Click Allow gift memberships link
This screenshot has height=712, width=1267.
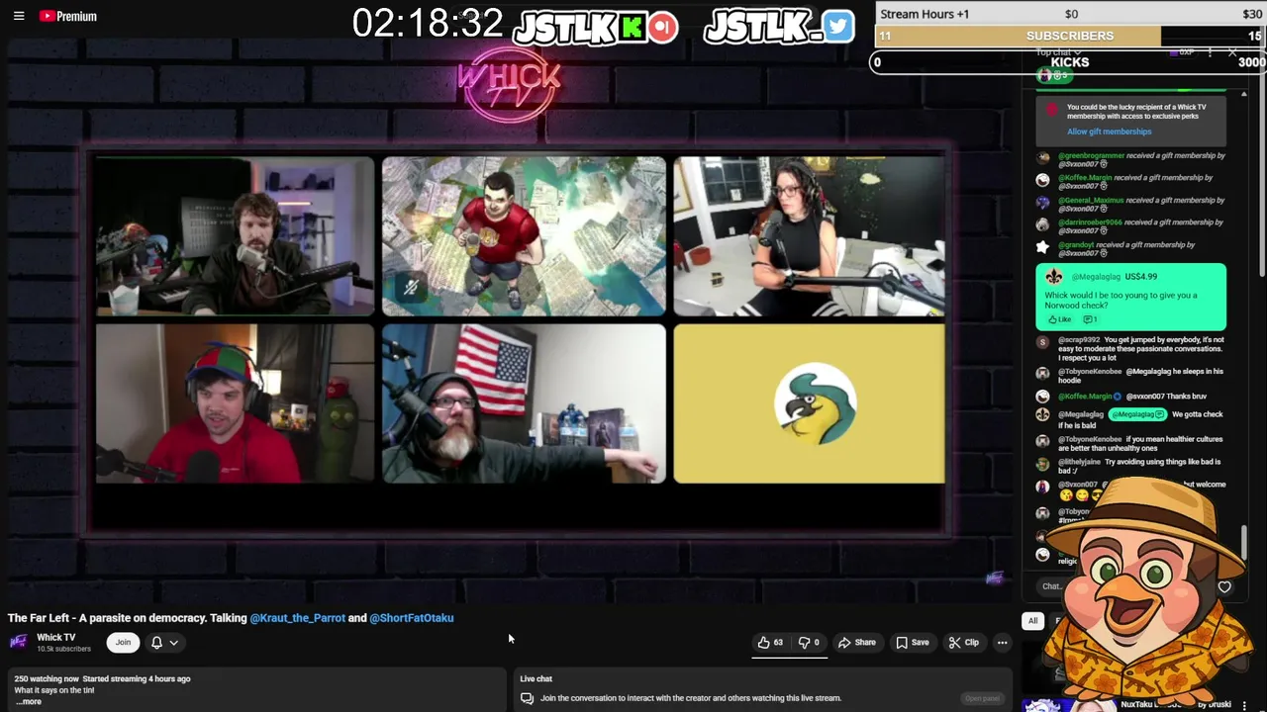coord(1109,132)
